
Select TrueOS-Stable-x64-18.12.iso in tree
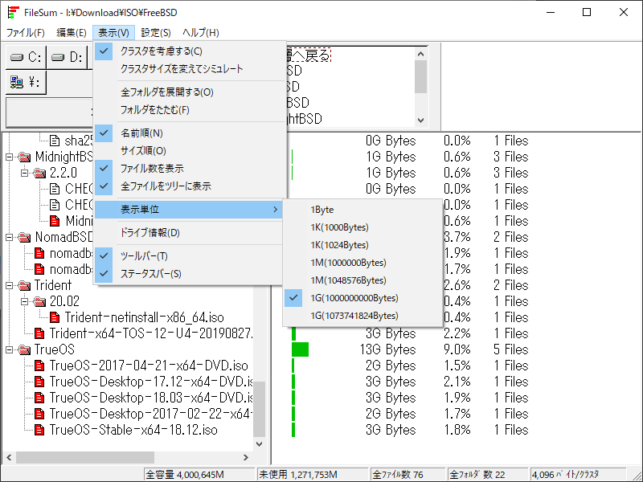tap(133, 430)
